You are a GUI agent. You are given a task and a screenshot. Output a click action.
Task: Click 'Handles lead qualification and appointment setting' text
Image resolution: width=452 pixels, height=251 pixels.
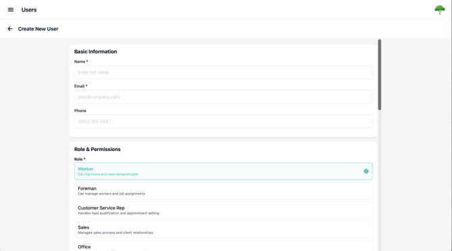[x=119, y=213]
